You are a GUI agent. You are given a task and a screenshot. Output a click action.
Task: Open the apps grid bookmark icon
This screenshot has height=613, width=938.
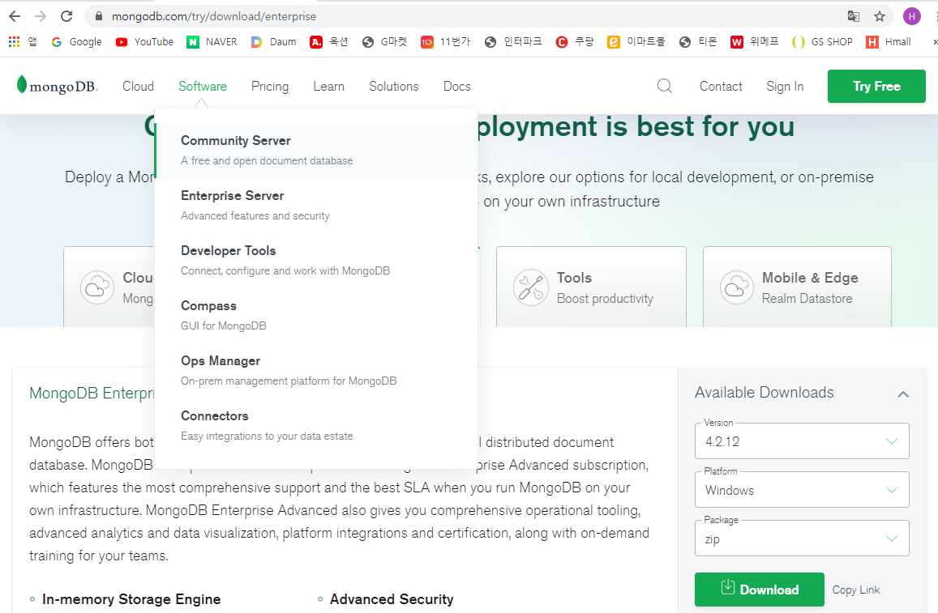tap(14, 41)
